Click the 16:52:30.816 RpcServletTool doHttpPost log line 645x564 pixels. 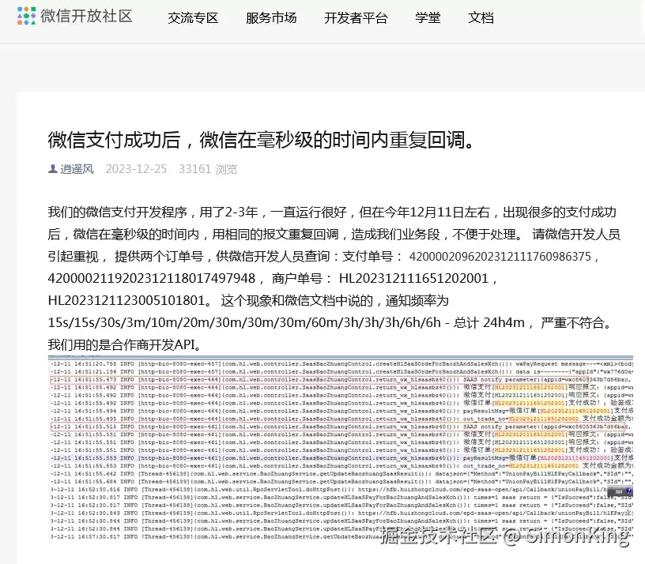(341, 489)
